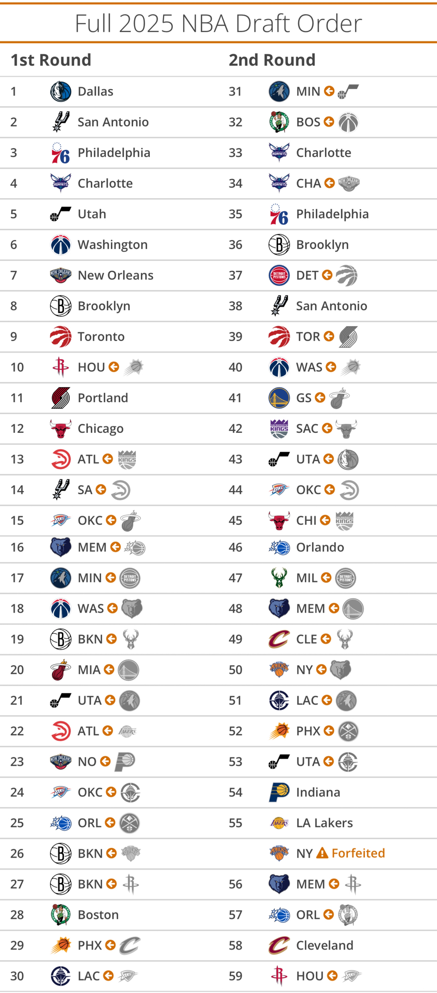Click the Rockets logo at pick 59

point(279,976)
